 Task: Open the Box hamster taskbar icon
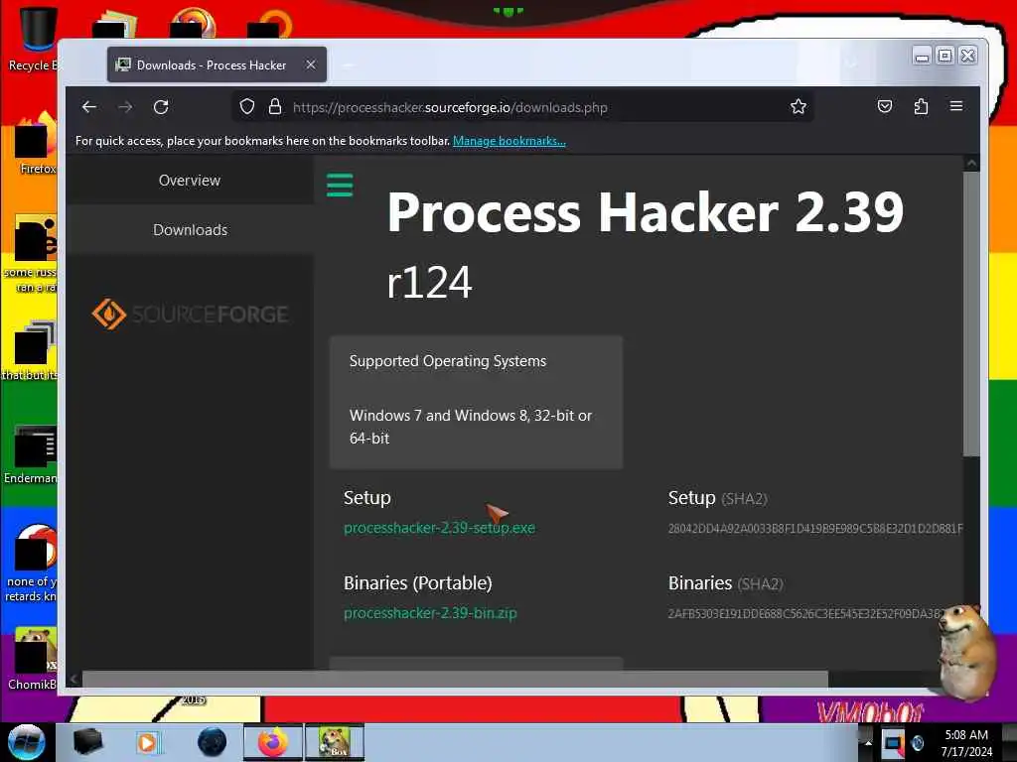334,742
